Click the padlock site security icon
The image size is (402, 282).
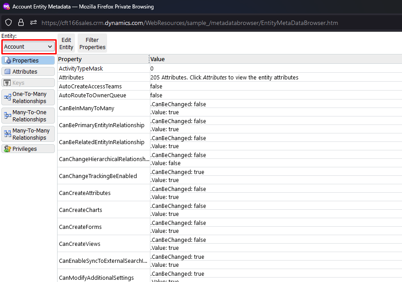pos(21,22)
